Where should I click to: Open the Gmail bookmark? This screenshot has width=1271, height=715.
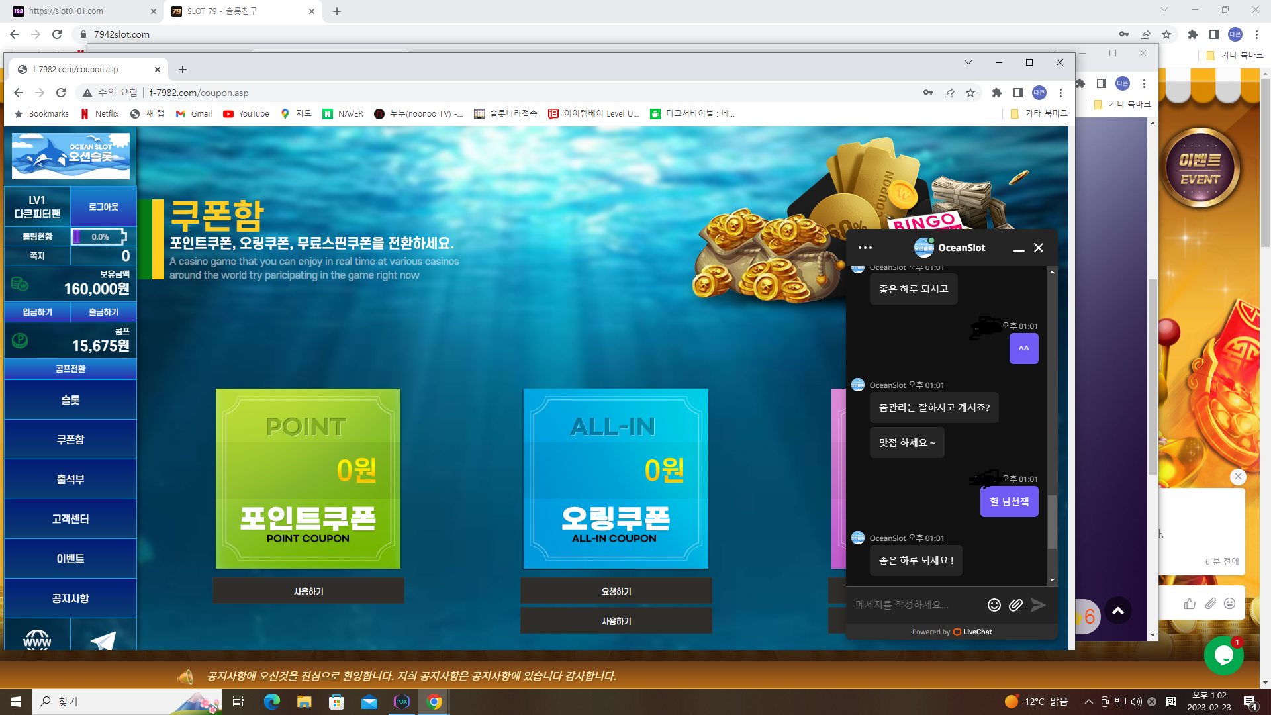[194, 114]
